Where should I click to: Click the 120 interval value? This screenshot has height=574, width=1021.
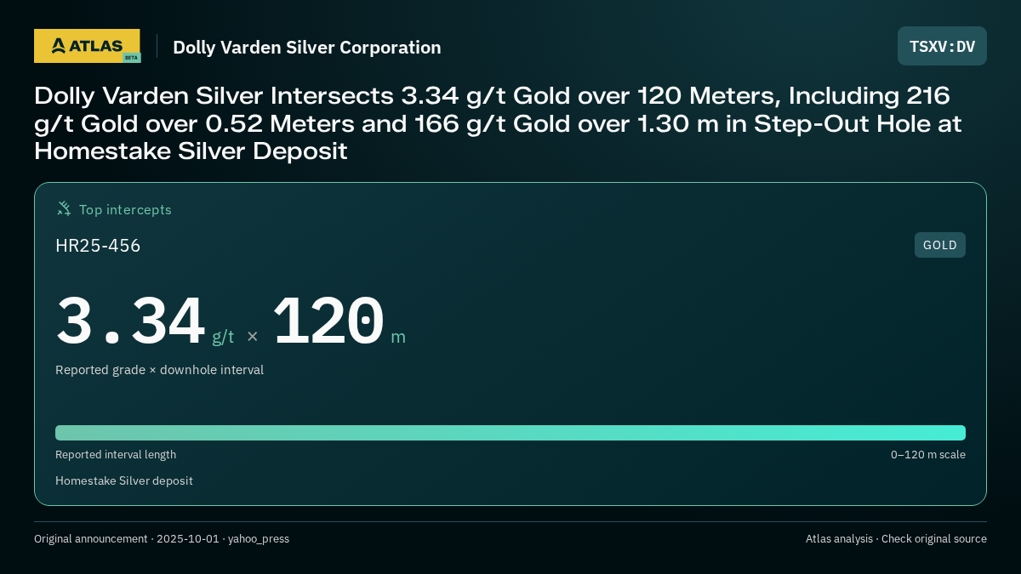[328, 321]
